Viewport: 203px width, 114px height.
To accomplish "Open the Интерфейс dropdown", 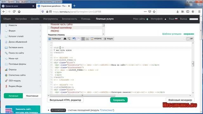I will click(x=158, y=19).
